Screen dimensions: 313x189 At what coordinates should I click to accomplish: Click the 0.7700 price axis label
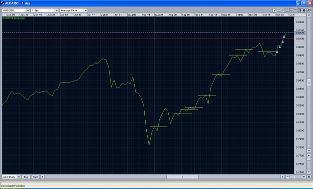pyautogui.click(x=300, y=155)
